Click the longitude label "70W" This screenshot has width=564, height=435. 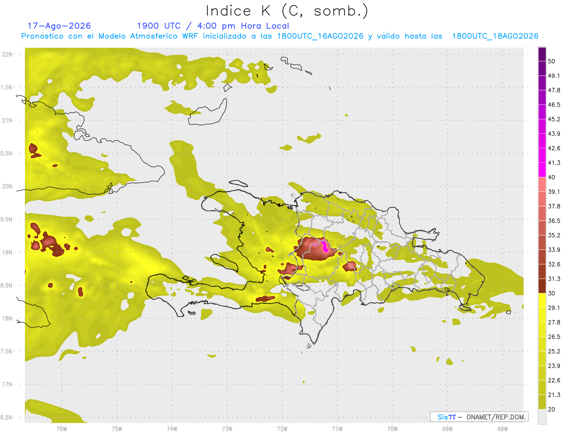pyautogui.click(x=392, y=428)
